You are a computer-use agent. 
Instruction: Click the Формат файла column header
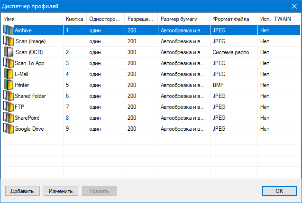pyautogui.click(x=233, y=19)
